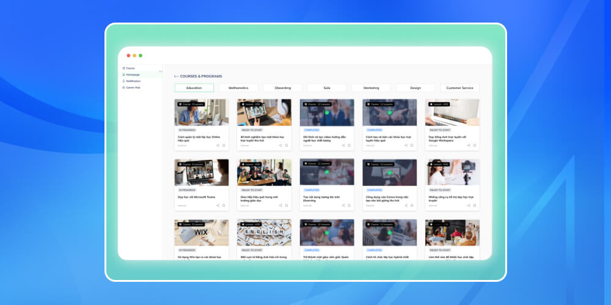Click the Notification bell icon in sidebar
This screenshot has width=611, height=305.
coord(123,81)
